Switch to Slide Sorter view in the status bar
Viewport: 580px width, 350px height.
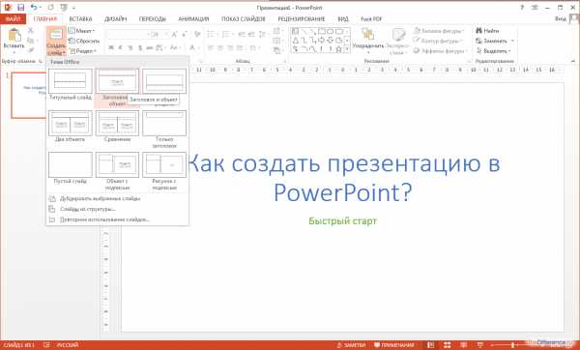(447, 345)
